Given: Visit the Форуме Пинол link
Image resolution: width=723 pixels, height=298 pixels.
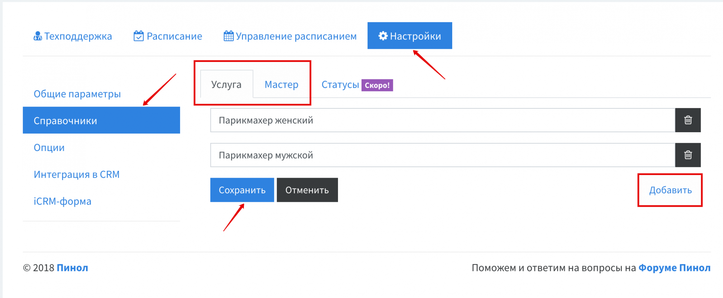Looking at the screenshot, I should [x=674, y=268].
